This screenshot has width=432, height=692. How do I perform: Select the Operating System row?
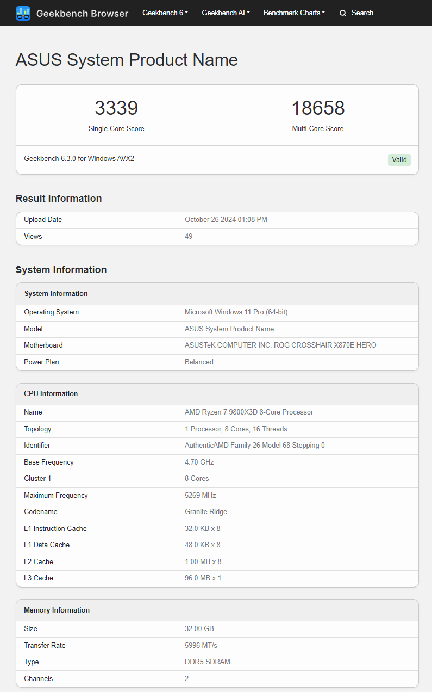[x=217, y=312]
